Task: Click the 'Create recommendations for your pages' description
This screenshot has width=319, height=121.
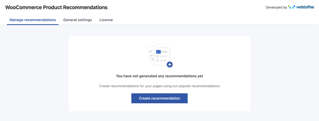Action: (159, 86)
